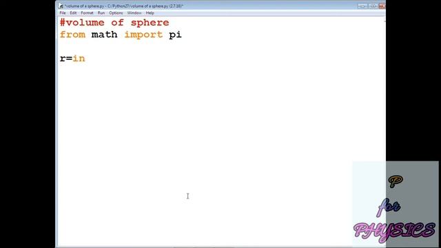The height and width of the screenshot is (248, 441).
Task: Click the 'from' keyword in the import line
Action: point(72,34)
